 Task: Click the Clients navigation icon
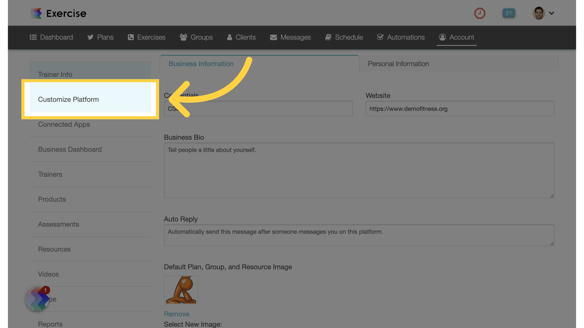pos(229,37)
